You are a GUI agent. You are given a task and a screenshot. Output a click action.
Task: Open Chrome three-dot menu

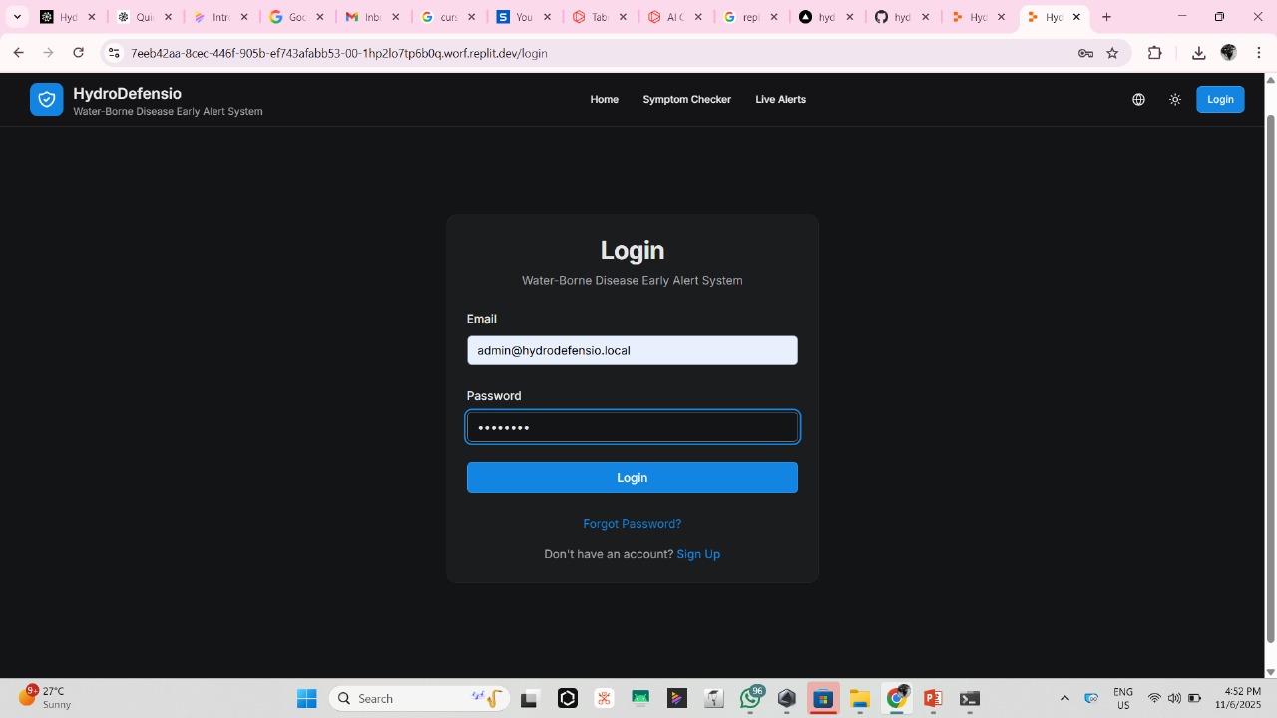pos(1259,53)
